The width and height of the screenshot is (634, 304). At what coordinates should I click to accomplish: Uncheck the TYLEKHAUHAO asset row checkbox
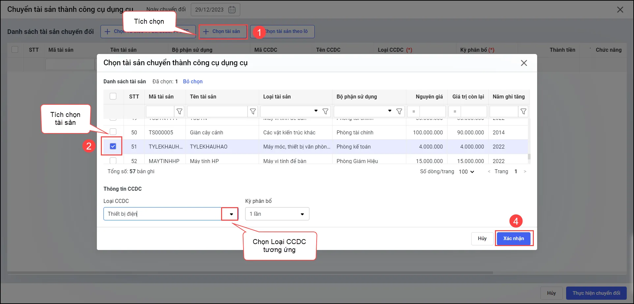tap(113, 146)
